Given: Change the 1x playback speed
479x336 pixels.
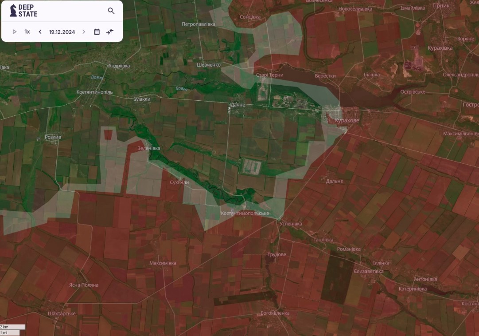Looking at the screenshot, I should 27,32.
